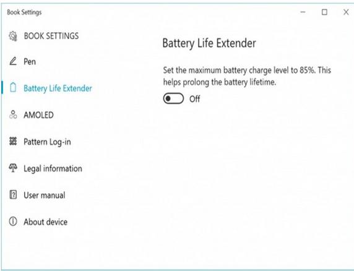
Task: Go to Pattern Log-in settings
Action: pos(47,142)
